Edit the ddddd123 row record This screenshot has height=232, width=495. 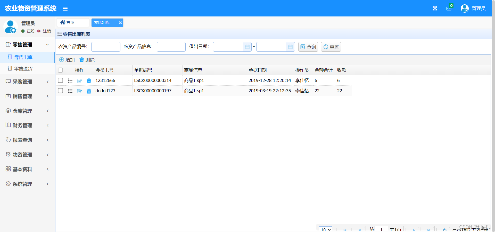click(79, 91)
